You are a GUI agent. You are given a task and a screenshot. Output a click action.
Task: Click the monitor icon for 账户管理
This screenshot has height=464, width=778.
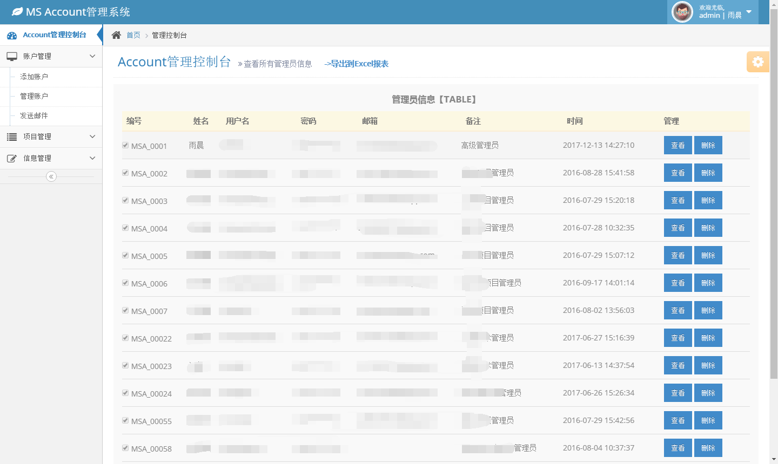(x=12, y=56)
